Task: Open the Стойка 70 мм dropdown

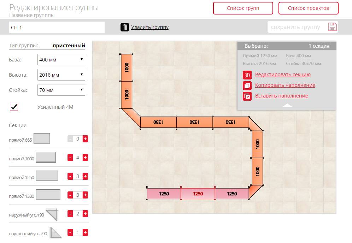Action: coord(61,90)
